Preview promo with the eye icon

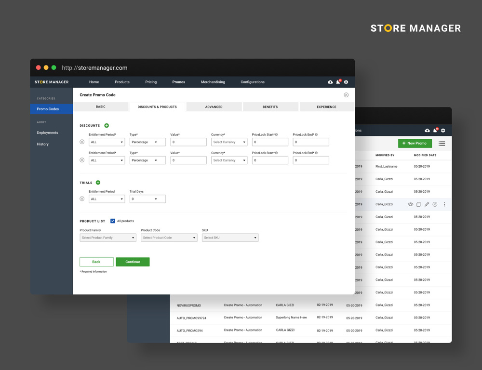410,204
